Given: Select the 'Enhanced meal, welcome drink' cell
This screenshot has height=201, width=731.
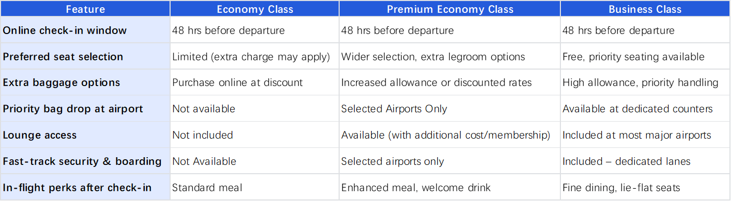Looking at the screenshot, I should [450, 187].
